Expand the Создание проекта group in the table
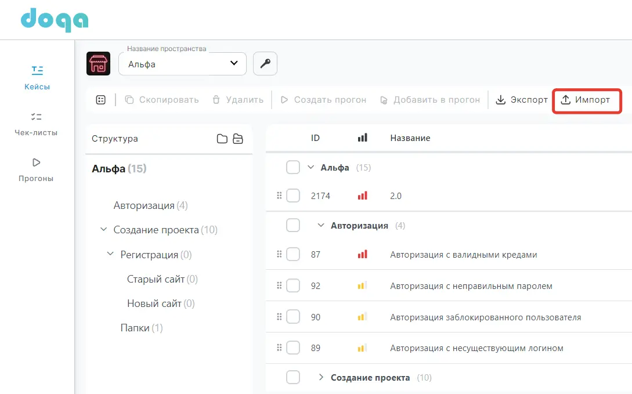Screen dimensions: 632x394 (x=321, y=377)
